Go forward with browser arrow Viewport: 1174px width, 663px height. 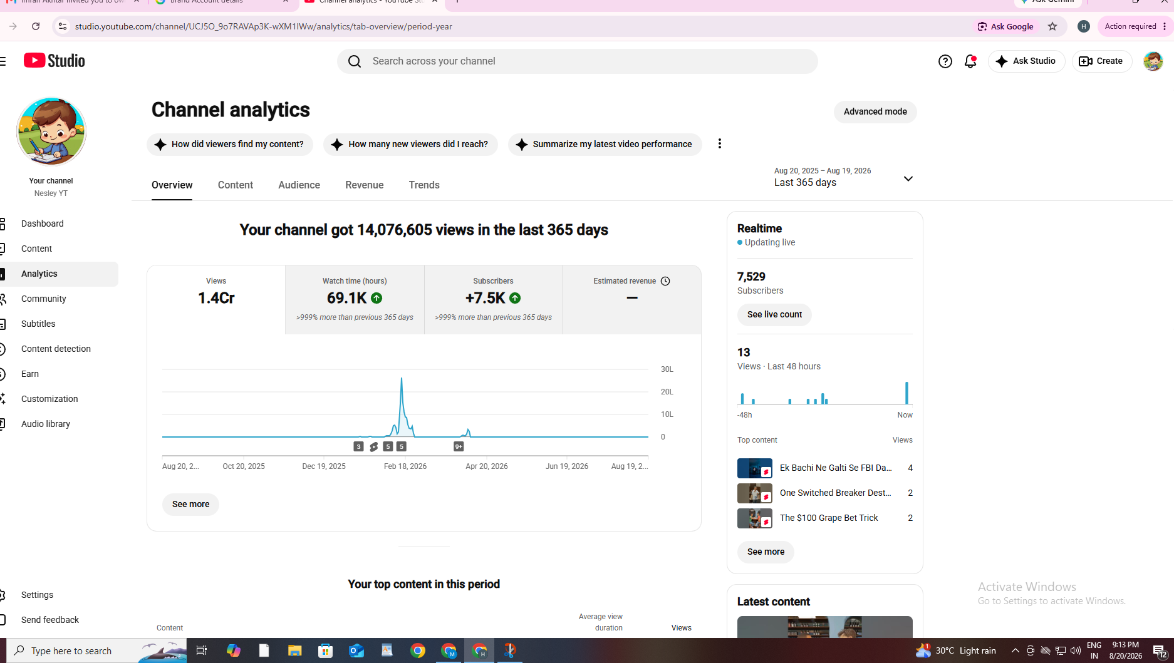pyautogui.click(x=13, y=26)
